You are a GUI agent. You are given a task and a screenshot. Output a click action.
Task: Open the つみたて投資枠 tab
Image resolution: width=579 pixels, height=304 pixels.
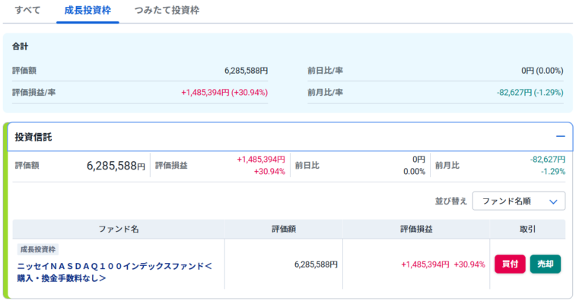coord(167,11)
